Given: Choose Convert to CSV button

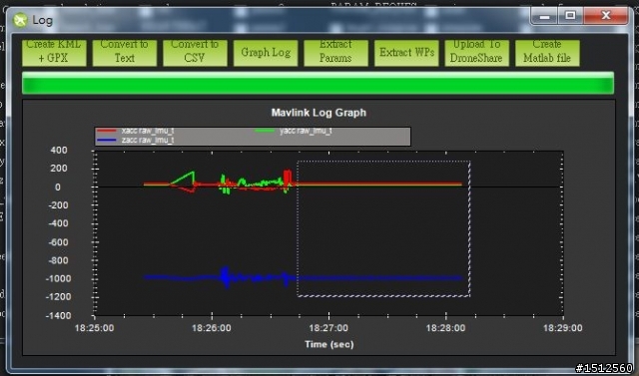Looking at the screenshot, I should point(195,52).
